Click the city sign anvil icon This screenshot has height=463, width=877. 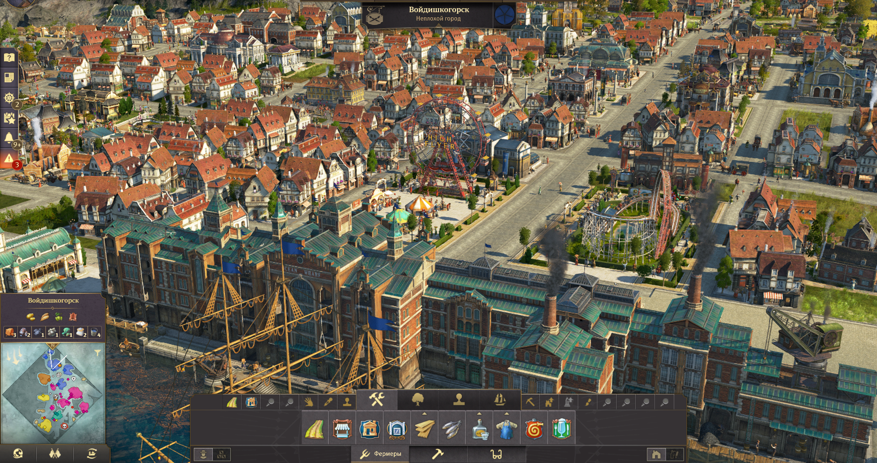tap(375, 16)
